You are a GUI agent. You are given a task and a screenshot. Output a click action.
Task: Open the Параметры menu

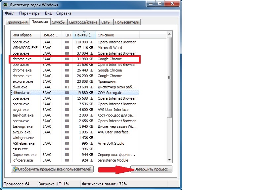pos(29,13)
